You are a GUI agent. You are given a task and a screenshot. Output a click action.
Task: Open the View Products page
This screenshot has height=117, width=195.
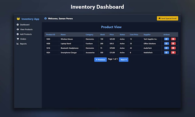[25, 29]
